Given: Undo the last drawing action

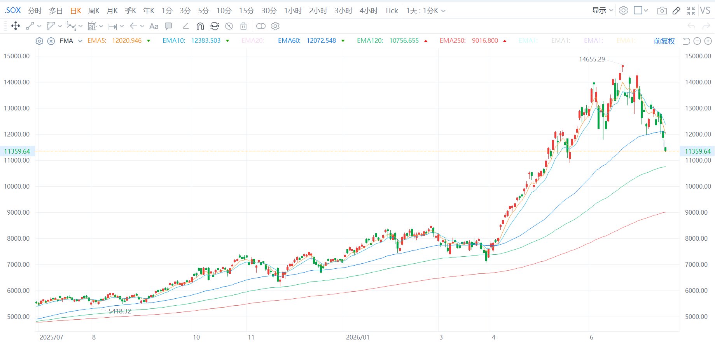Looking at the screenshot, I should pos(691,26).
